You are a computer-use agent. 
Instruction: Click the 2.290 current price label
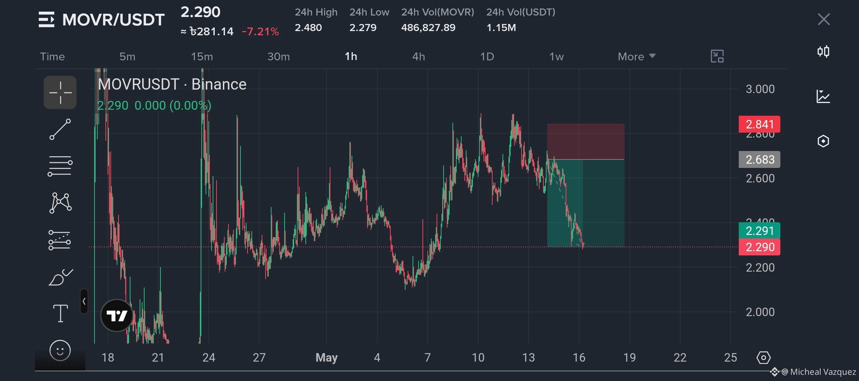click(x=759, y=247)
